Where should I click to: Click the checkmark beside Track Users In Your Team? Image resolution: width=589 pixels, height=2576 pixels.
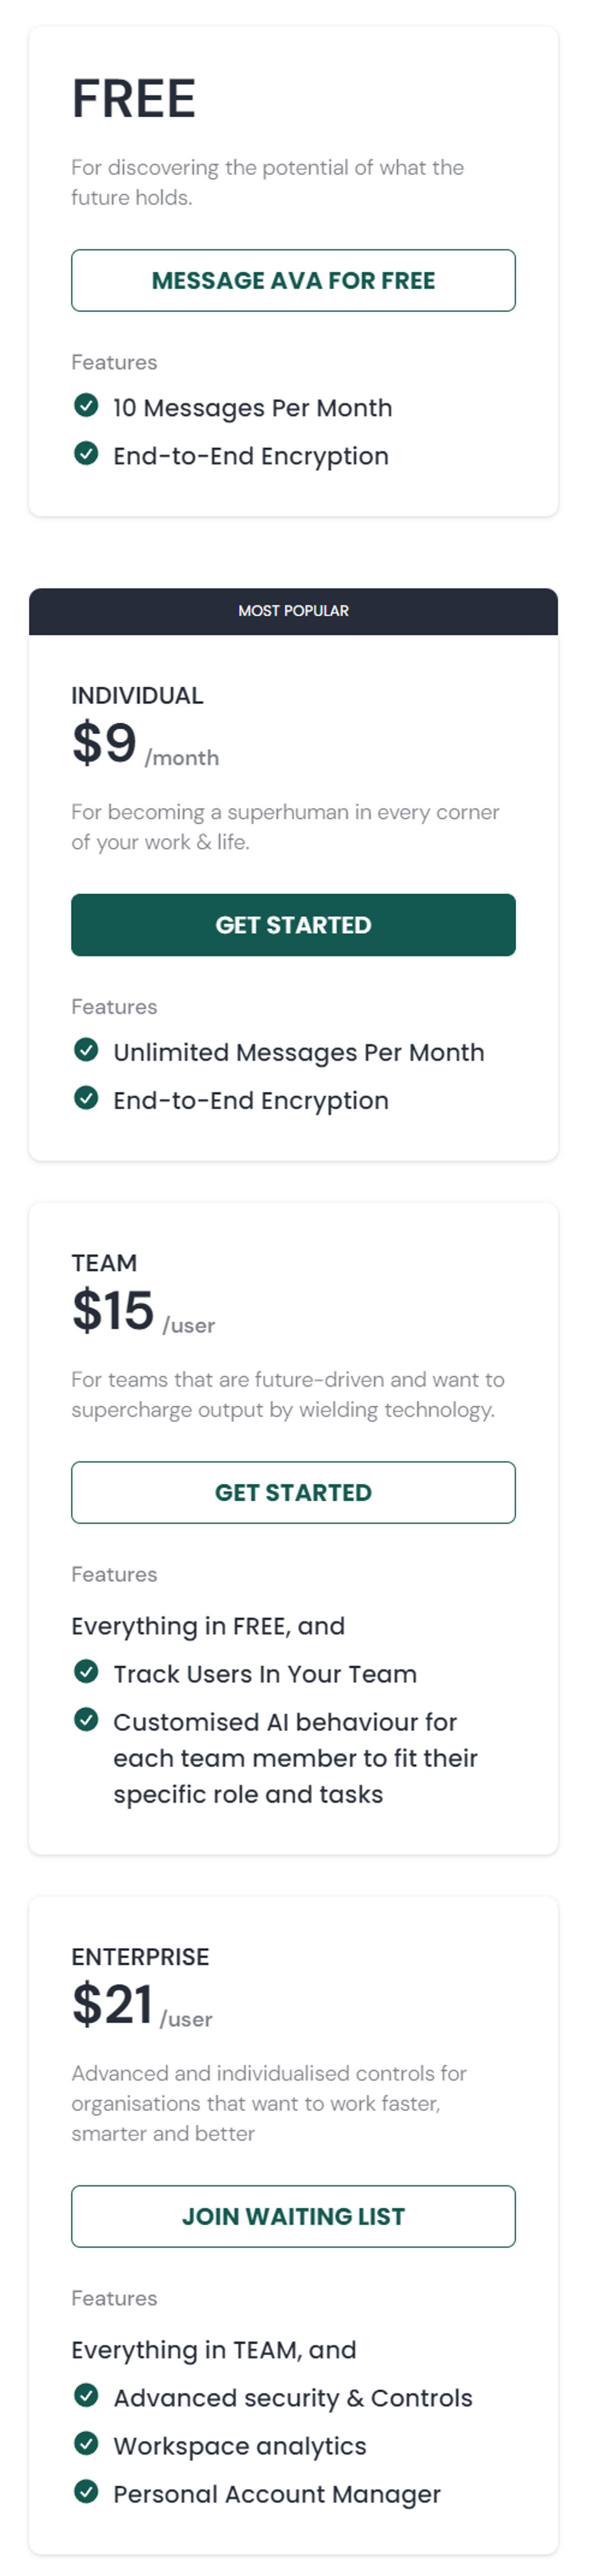pos(87,1672)
